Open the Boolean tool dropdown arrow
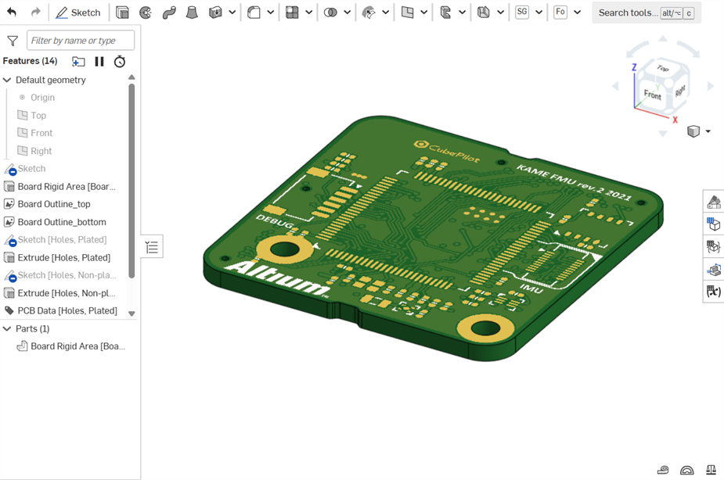This screenshot has height=480, width=724. pos(348,13)
